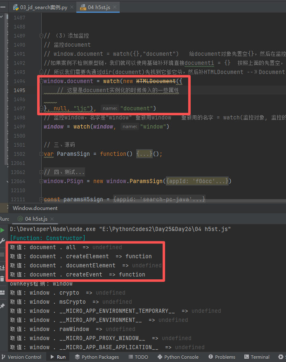Expand the folded ParamsSign function at line 1502
This screenshot has height=362, width=286.
click(x=41, y=154)
